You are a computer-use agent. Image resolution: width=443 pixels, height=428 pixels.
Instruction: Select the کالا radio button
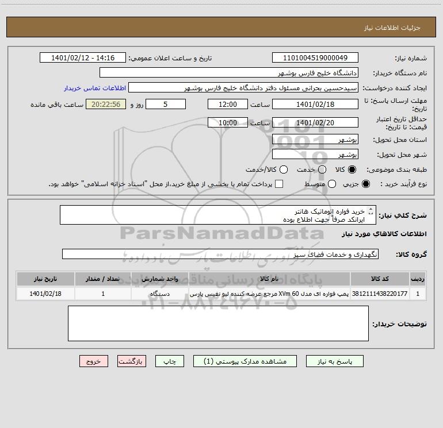point(352,169)
